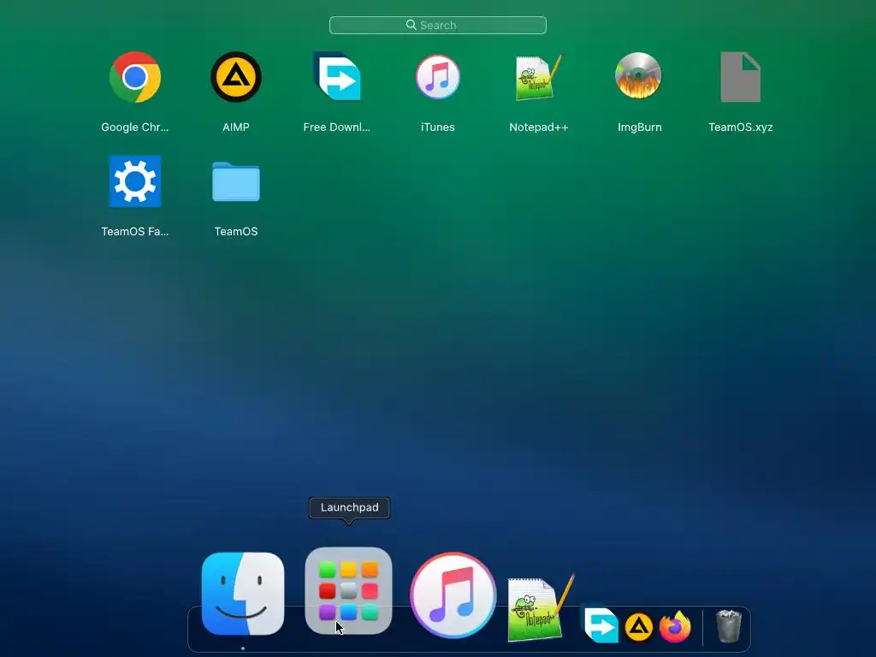Launch Notepad++ from the dock
This screenshot has width=876, height=657.
pos(541,608)
